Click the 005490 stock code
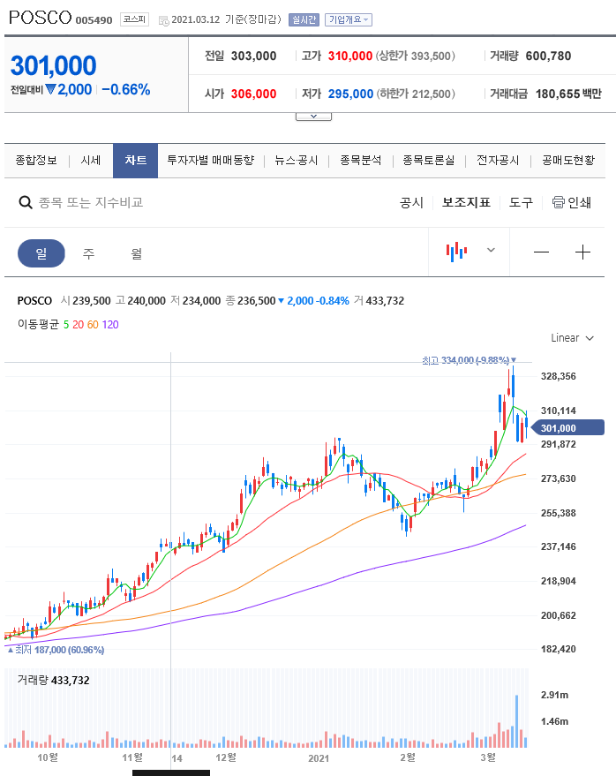This screenshot has width=616, height=776. (94, 20)
